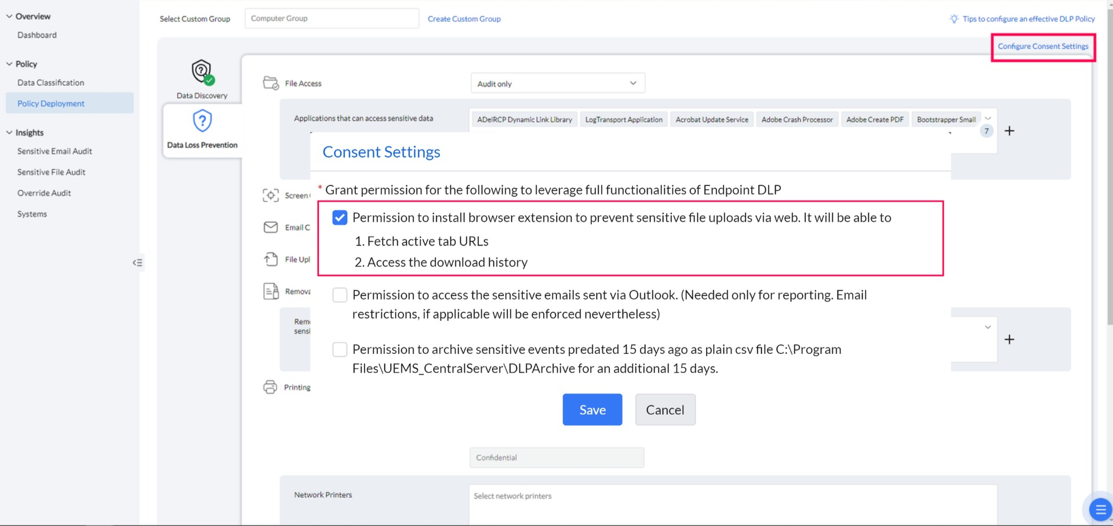Image resolution: width=1113 pixels, height=526 pixels.
Task: Go to Sensitive Email Audit
Action: [54, 151]
